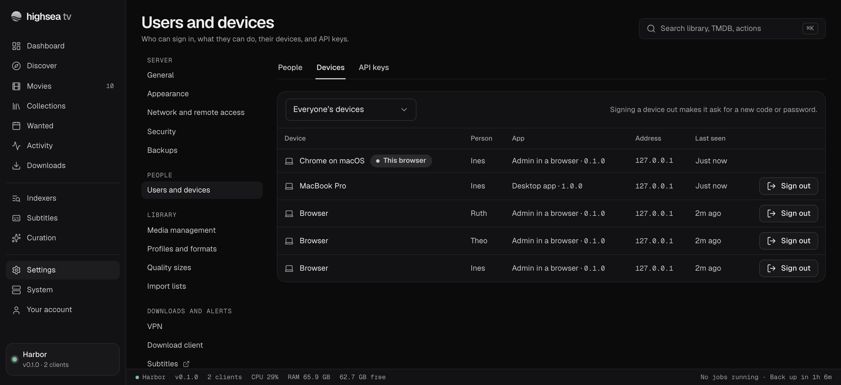Click the Curation sparkle icon
Viewport: 841px width, 385px height.
click(16, 238)
